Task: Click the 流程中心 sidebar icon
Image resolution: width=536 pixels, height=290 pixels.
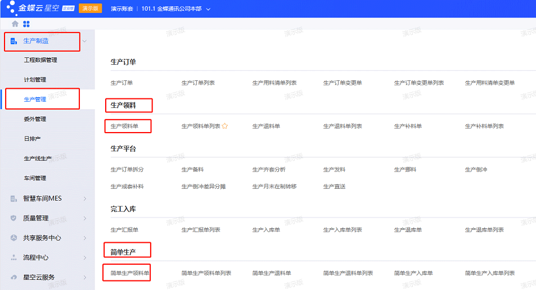Action: coord(14,257)
